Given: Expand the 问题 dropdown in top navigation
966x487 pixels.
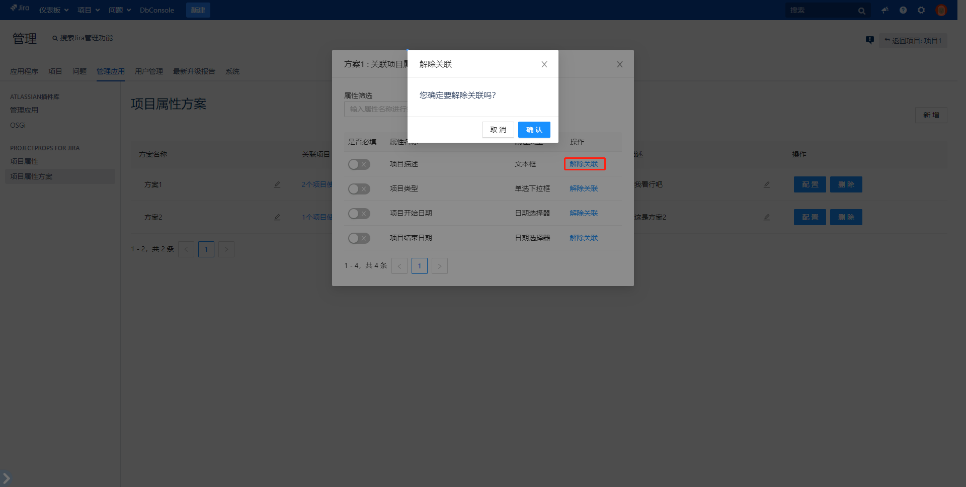Looking at the screenshot, I should point(120,10).
